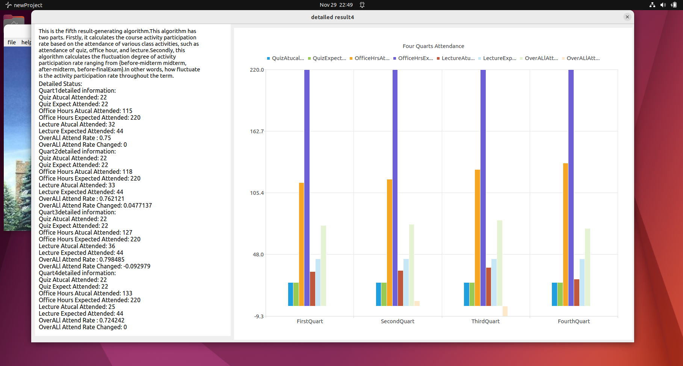Click the Four Quarts Attendance chart title
Image resolution: width=683 pixels, height=366 pixels.
(x=433, y=46)
